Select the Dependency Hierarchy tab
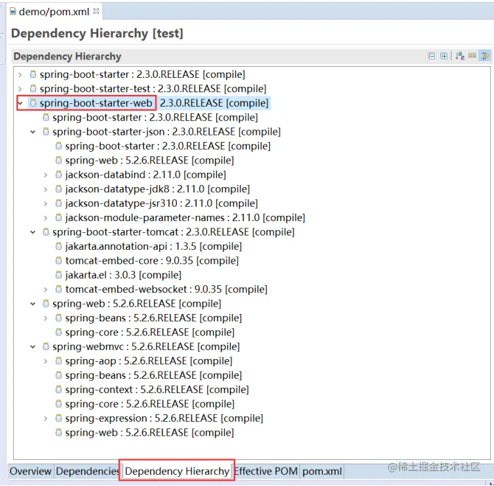 (177, 471)
